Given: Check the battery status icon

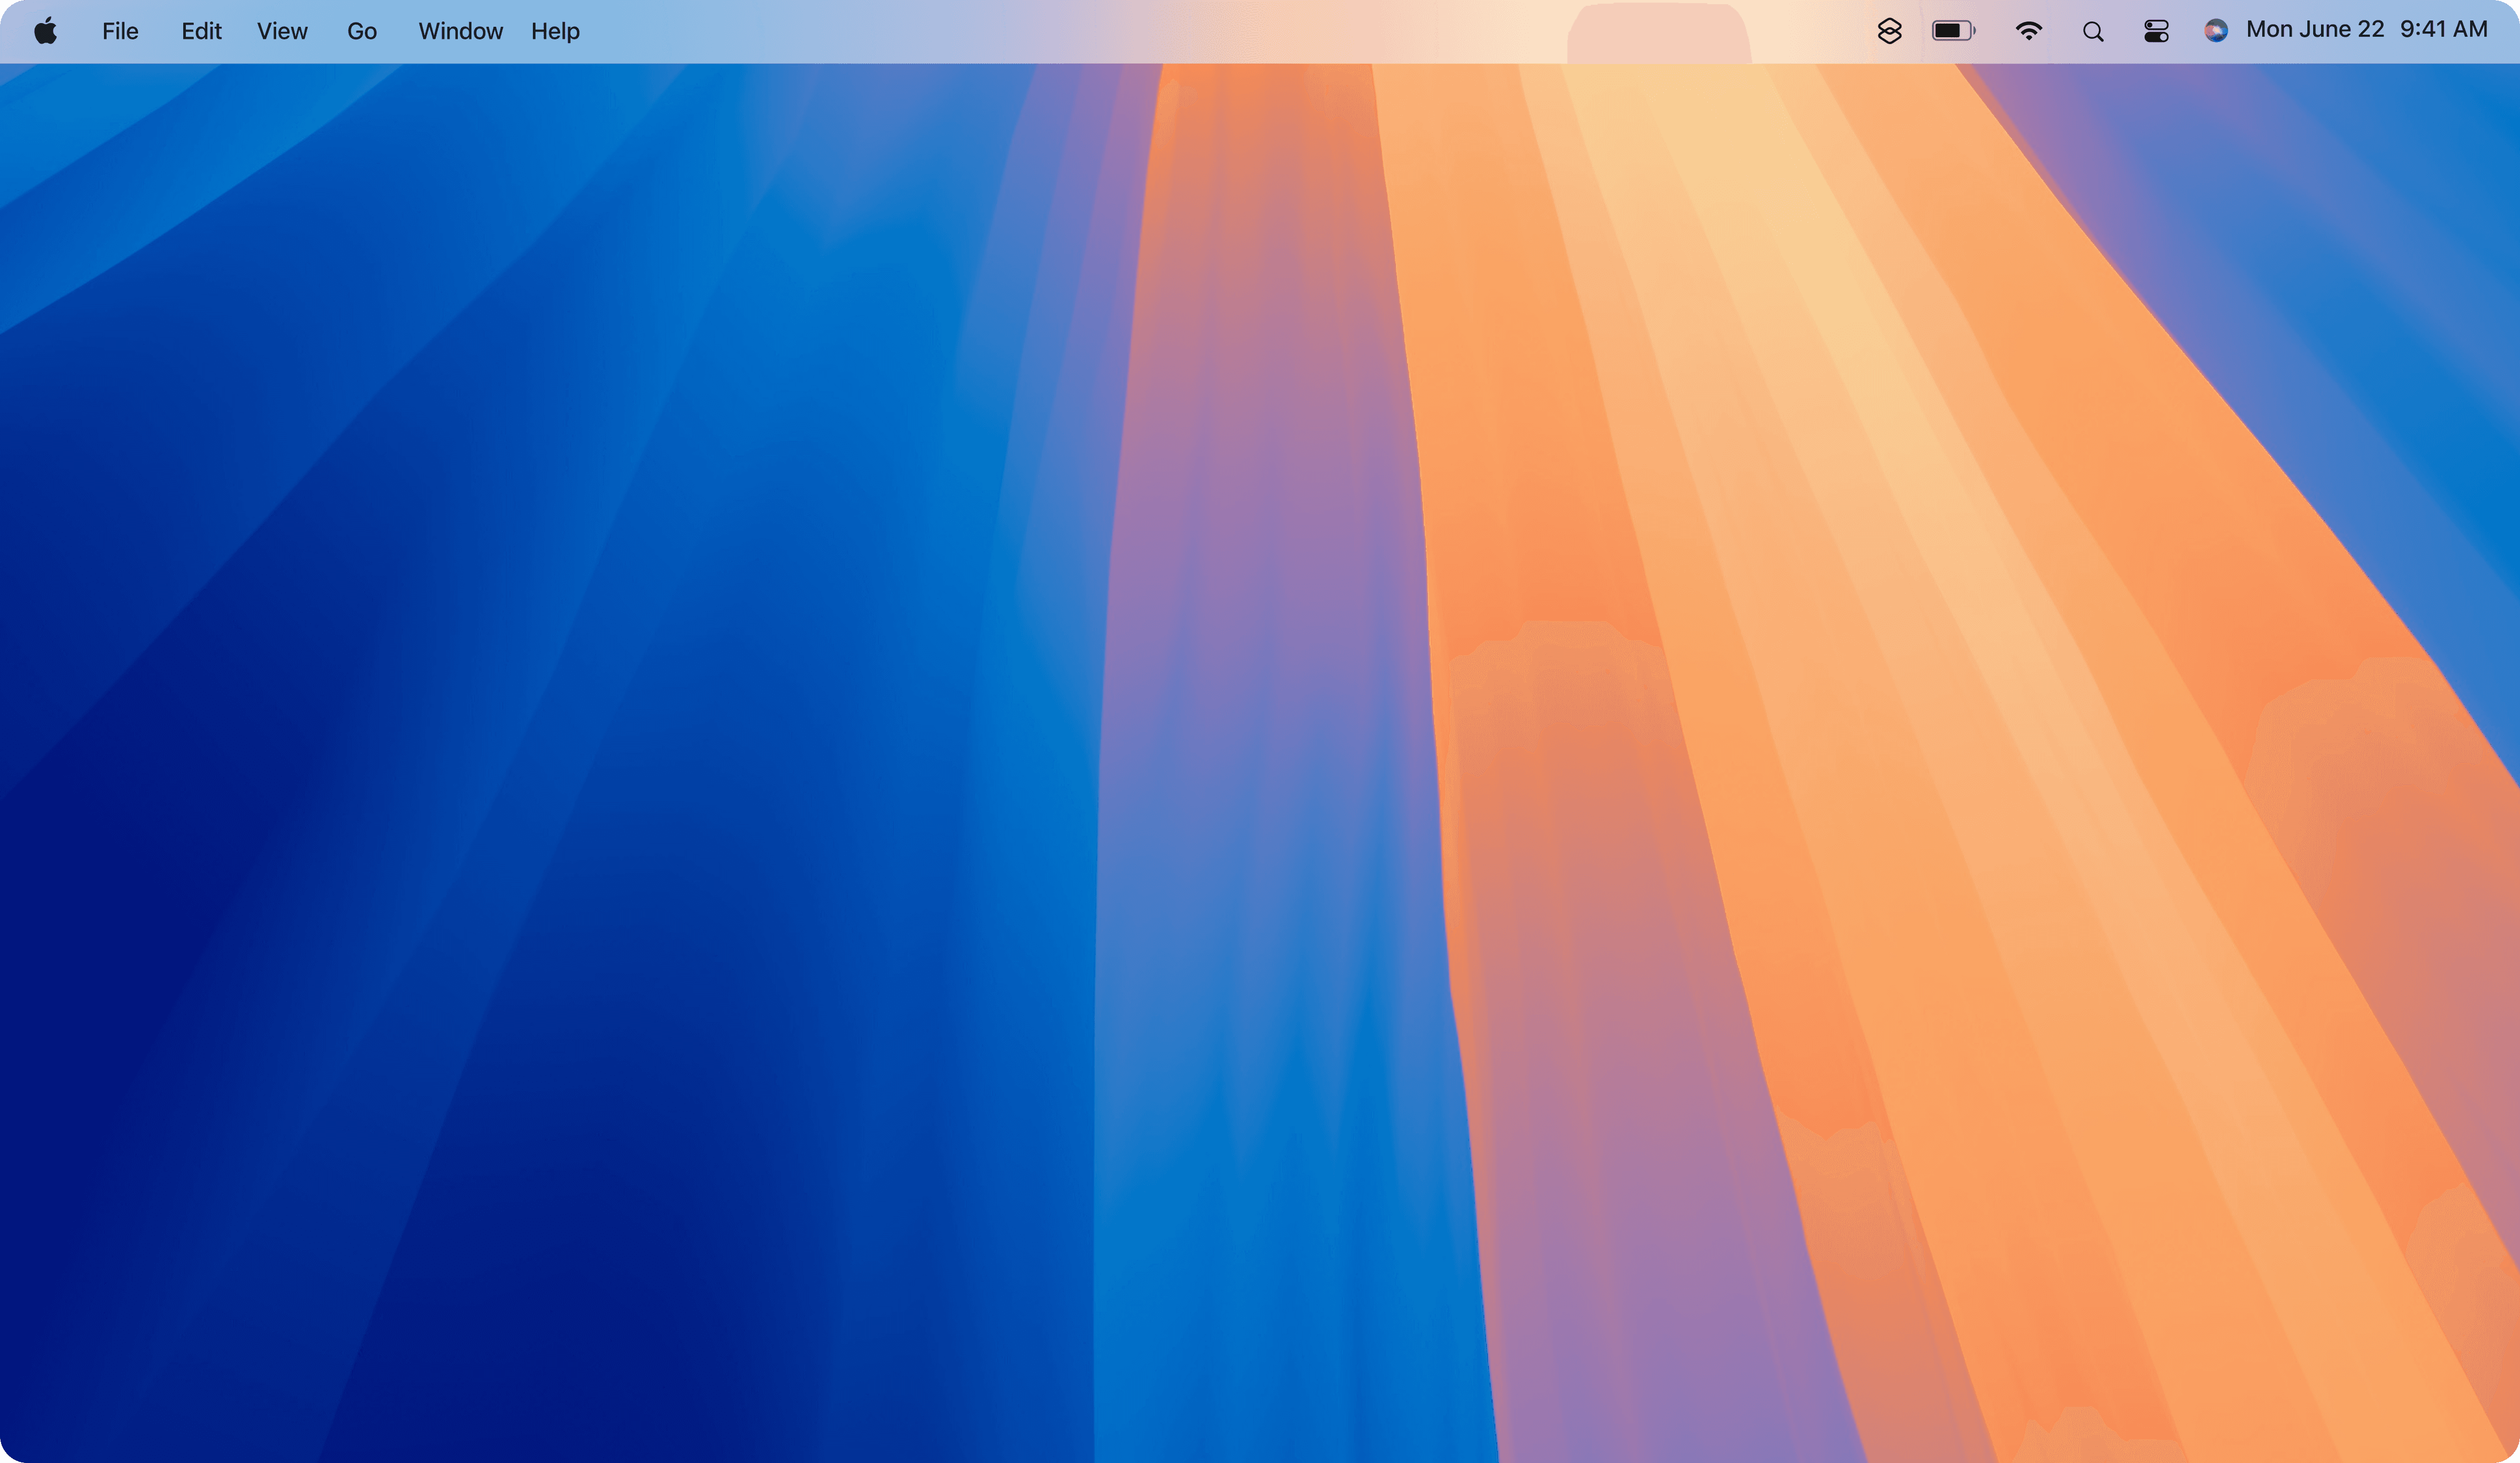Looking at the screenshot, I should (1953, 31).
